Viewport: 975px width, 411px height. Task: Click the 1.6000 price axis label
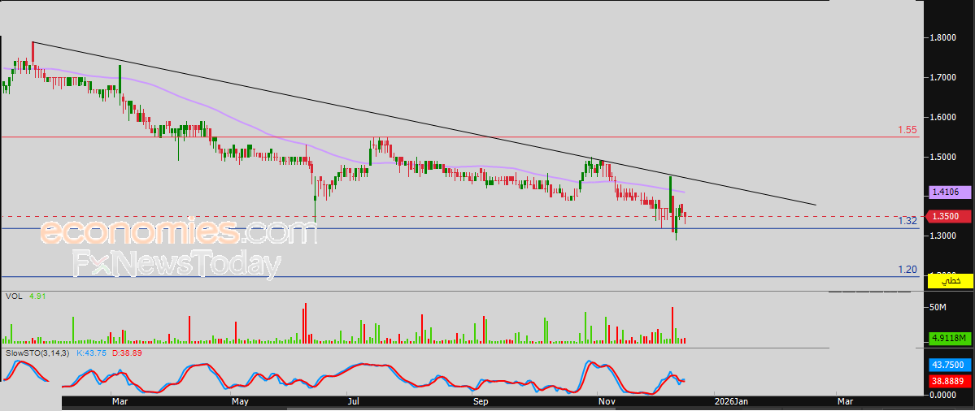(942, 117)
